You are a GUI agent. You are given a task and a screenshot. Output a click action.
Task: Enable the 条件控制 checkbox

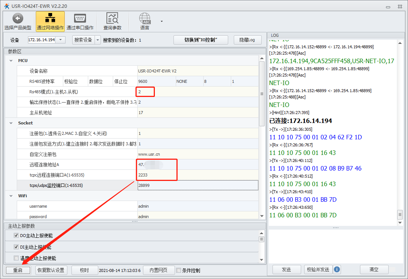click(x=179, y=270)
